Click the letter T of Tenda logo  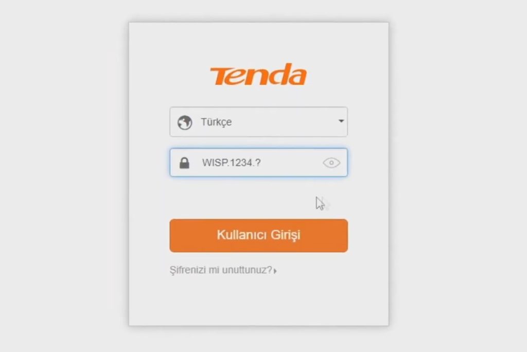click(x=220, y=76)
